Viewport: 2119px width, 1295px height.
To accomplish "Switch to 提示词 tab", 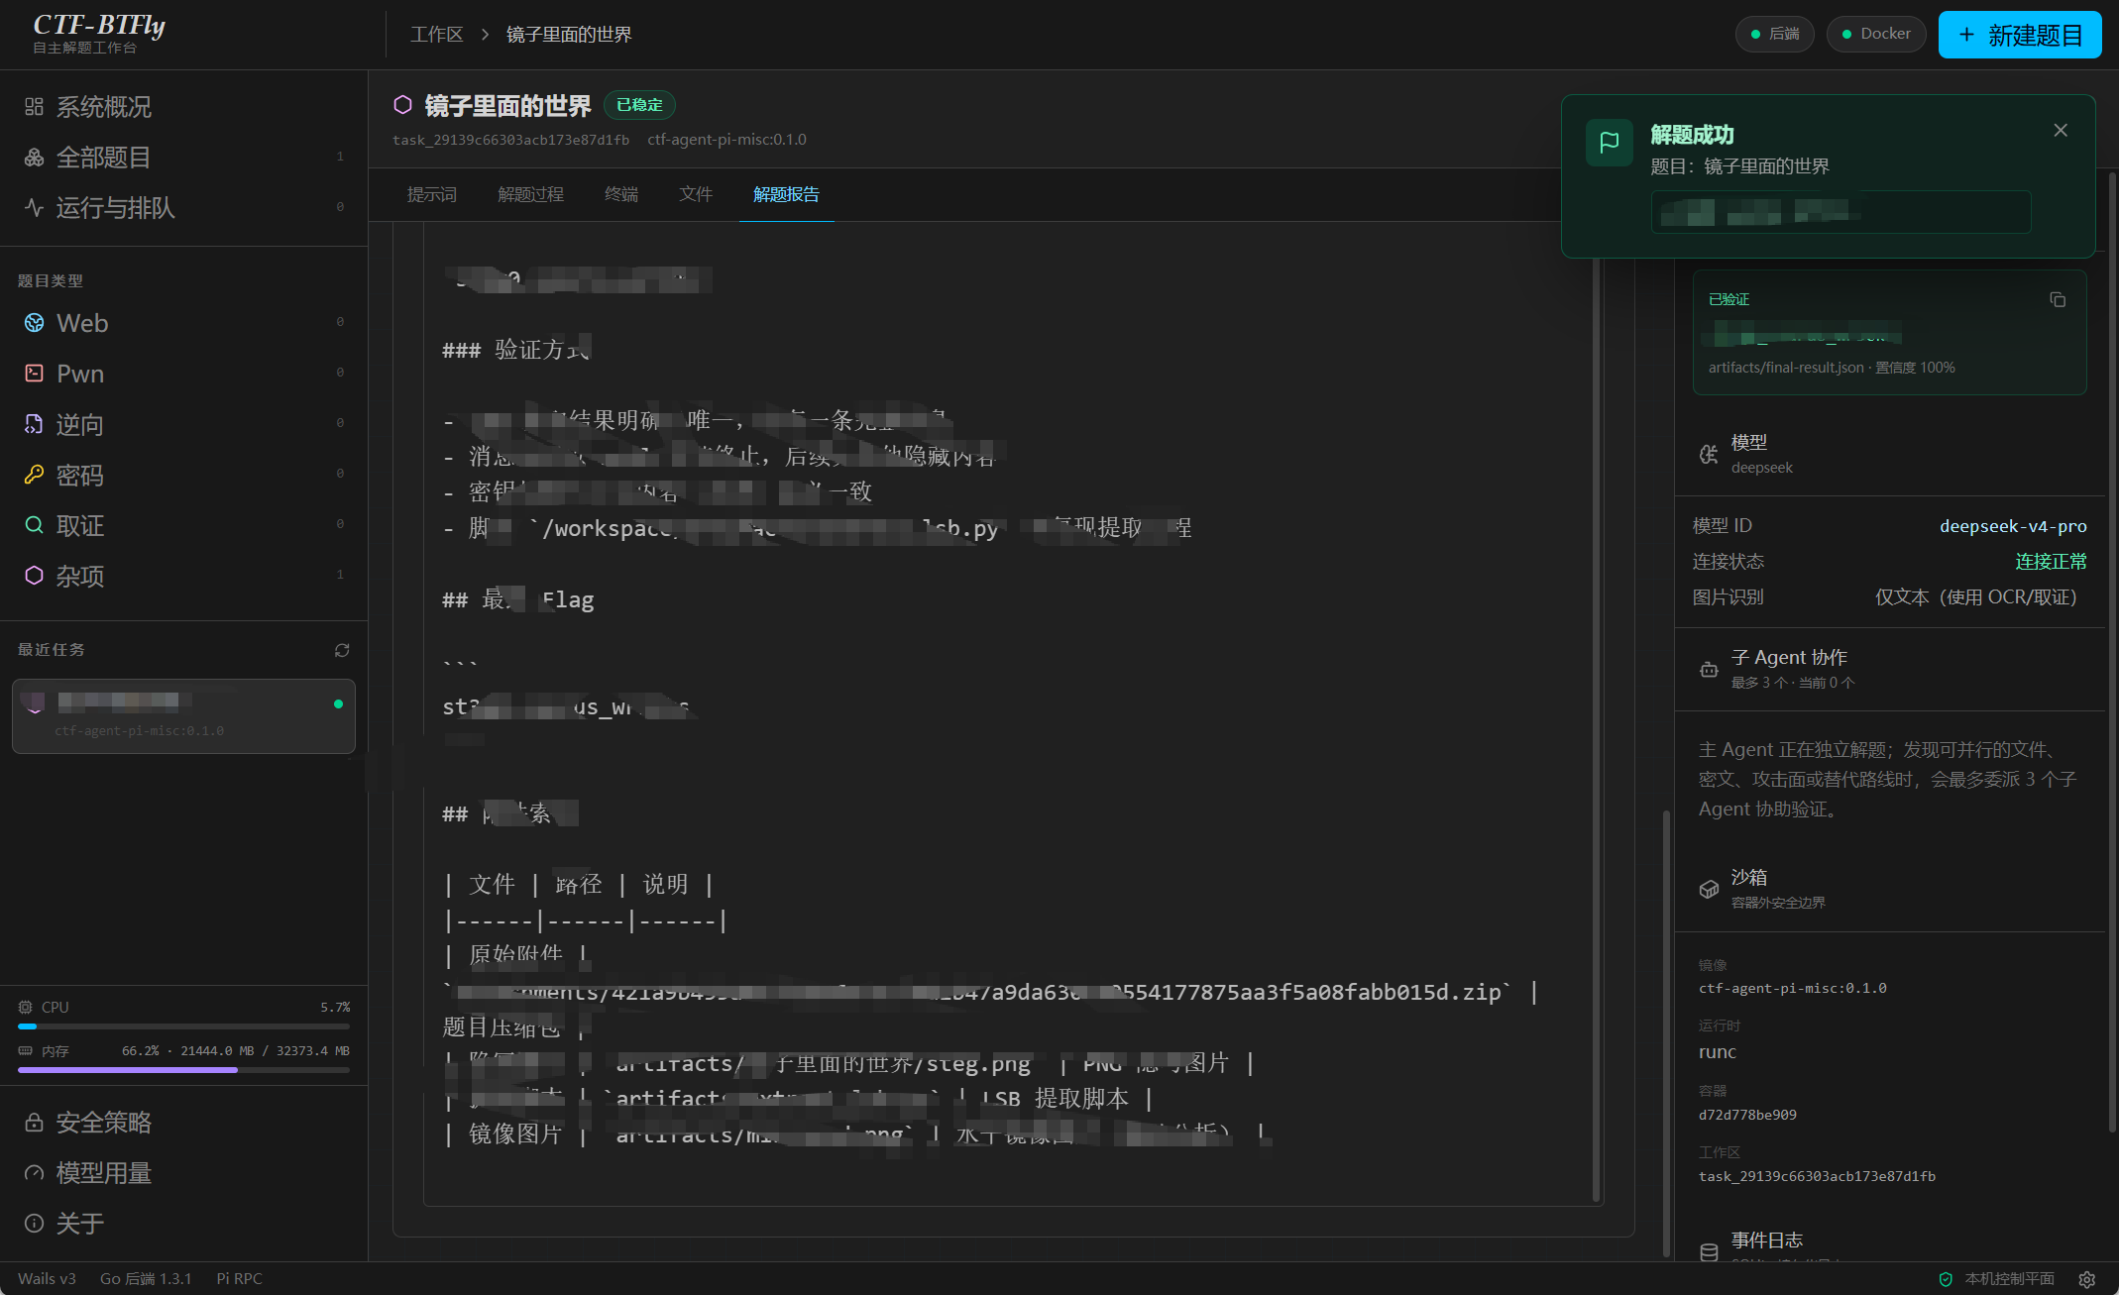I will tap(432, 194).
